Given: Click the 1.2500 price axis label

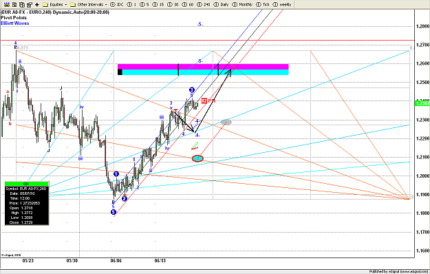Looking at the screenshot, I should click(x=422, y=83).
